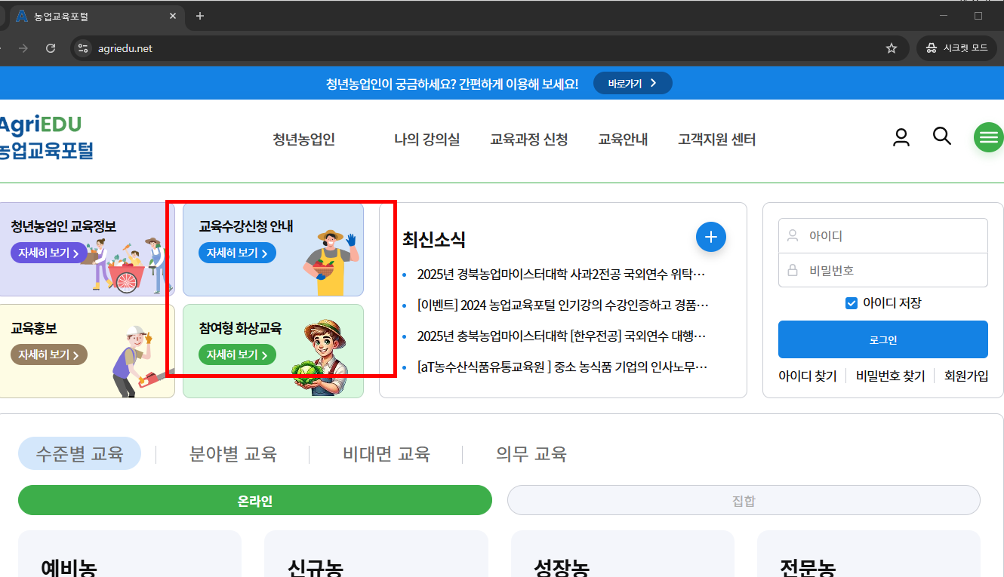The width and height of the screenshot is (1004, 577).
Task: Switch to the 비대면 교육 tab
Action: click(x=385, y=454)
